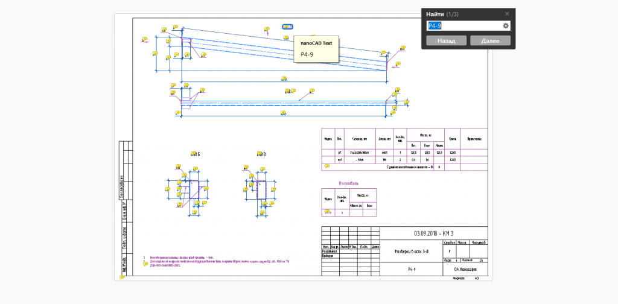Click the Назад button
This screenshot has height=304, width=618.
(x=446, y=40)
